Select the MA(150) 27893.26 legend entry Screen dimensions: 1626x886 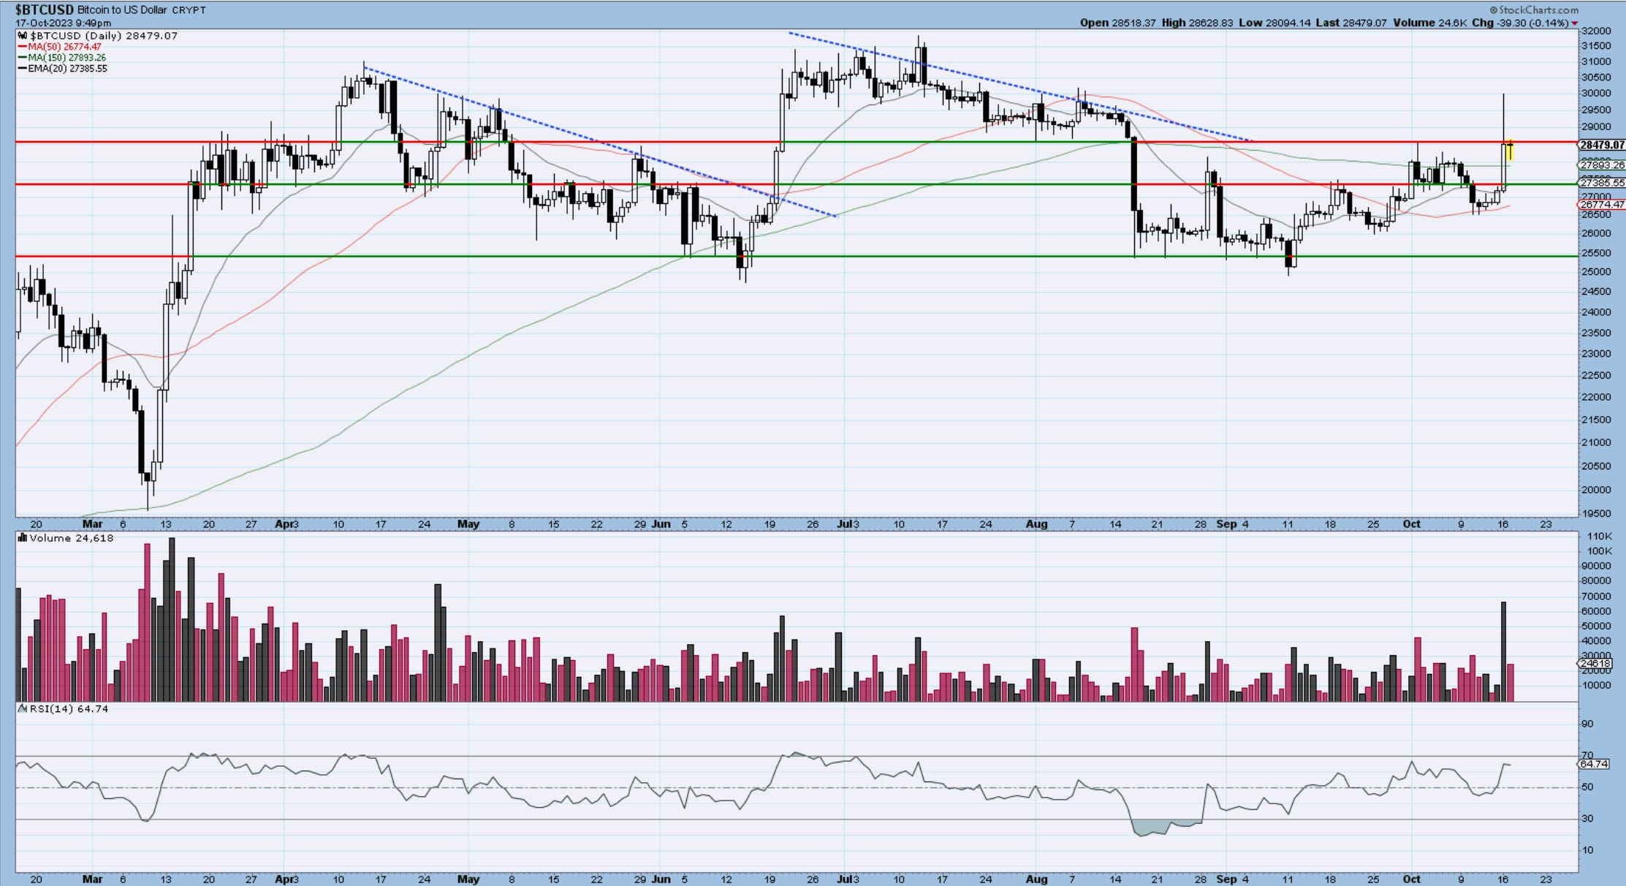[x=67, y=58]
